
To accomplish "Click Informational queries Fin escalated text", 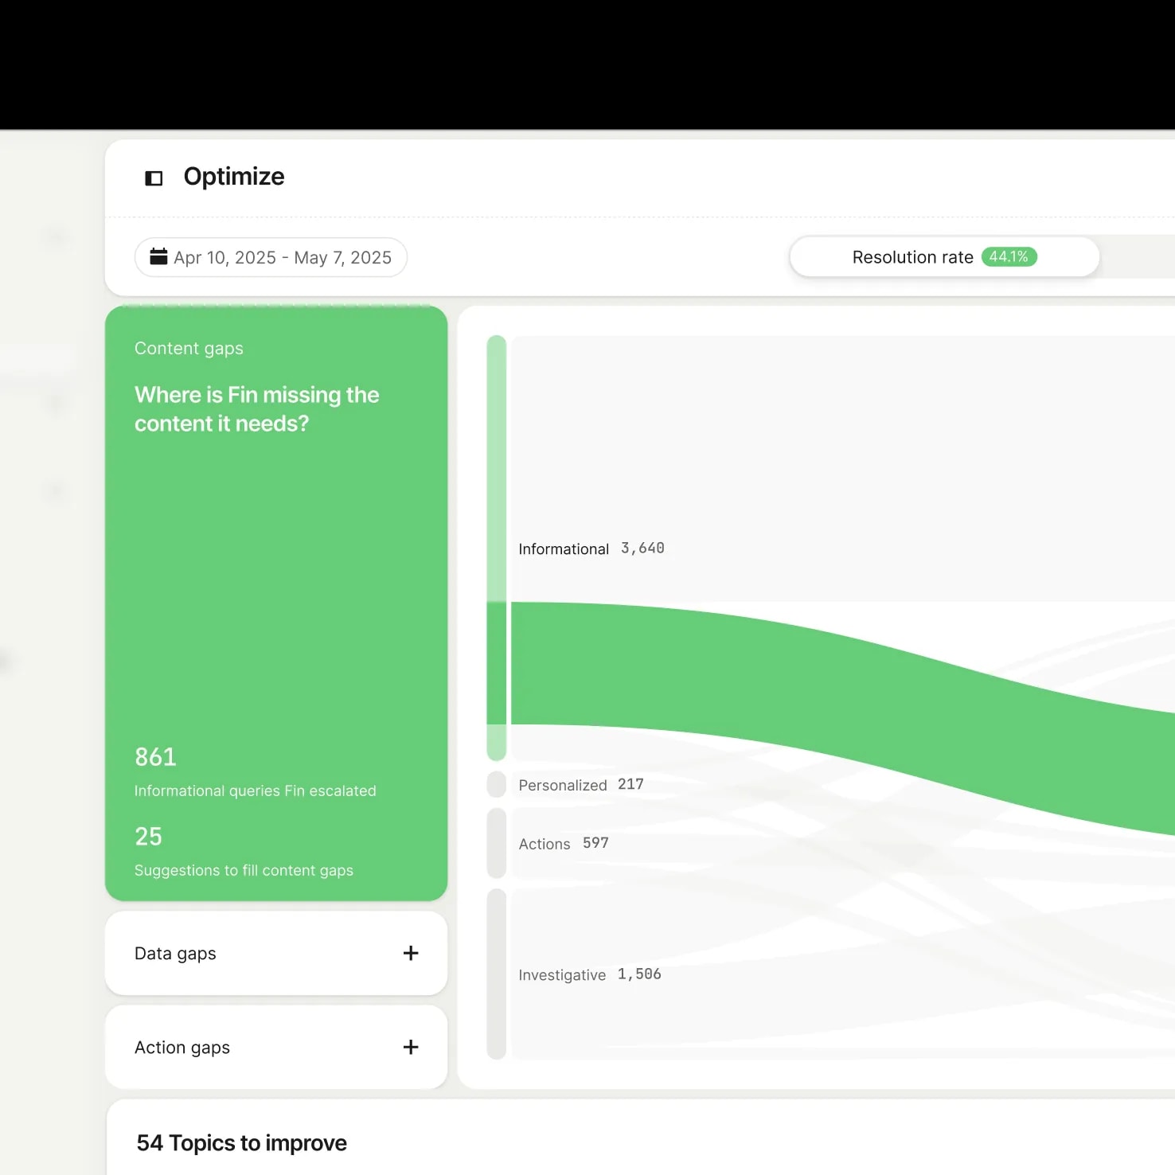I will (x=255, y=790).
